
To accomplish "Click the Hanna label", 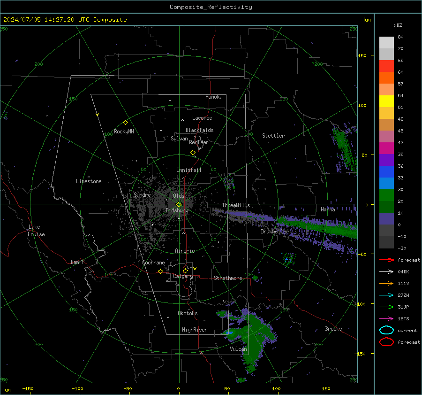I will click(x=328, y=209).
